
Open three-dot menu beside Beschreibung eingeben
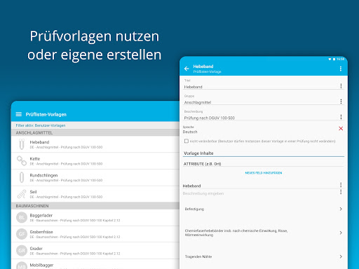click(x=341, y=192)
